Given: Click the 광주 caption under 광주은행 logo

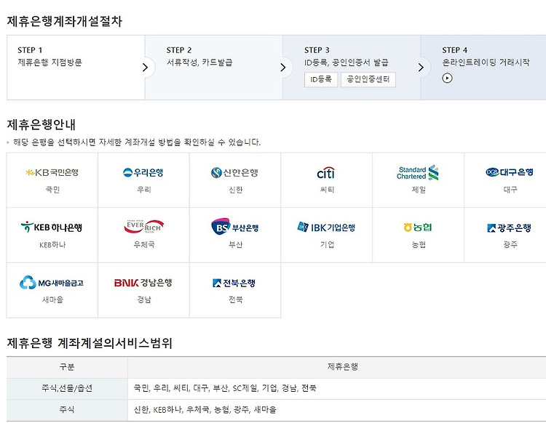Looking at the screenshot, I should 510,245.
